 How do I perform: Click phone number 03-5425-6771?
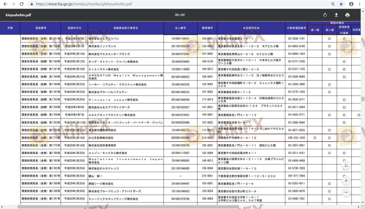[x=297, y=115]
